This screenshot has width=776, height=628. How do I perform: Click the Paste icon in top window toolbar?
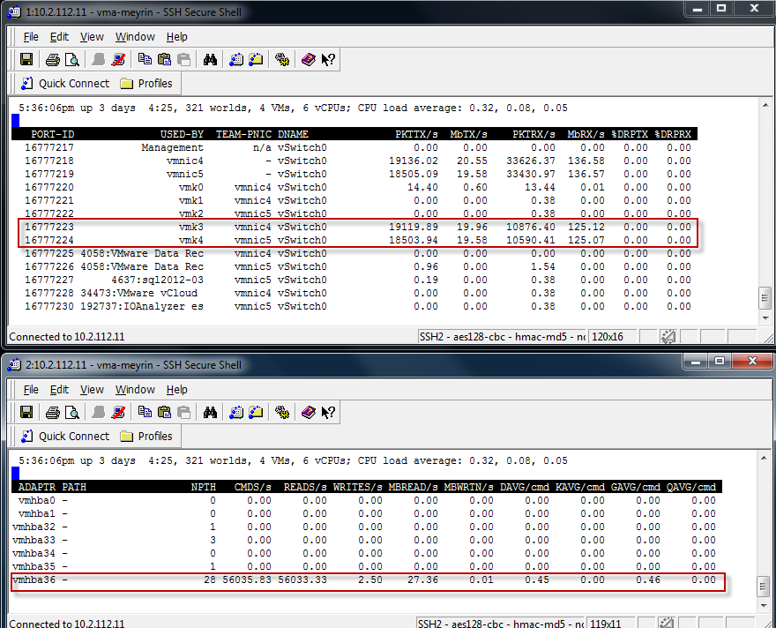tap(164, 60)
